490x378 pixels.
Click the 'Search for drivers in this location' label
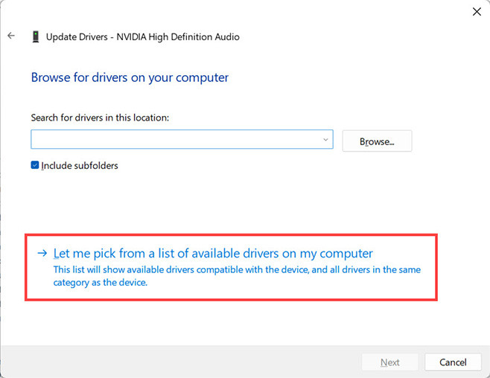pyautogui.click(x=100, y=118)
